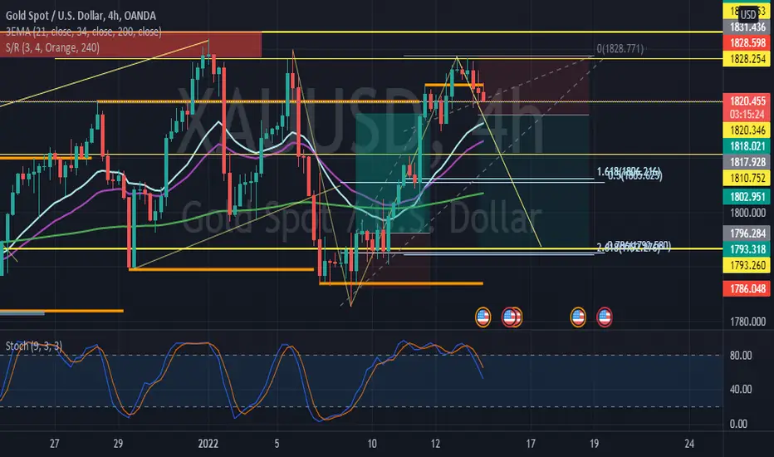
Task: Select the S/R (3, 4, Orange, 240) indicator legend
Action: point(52,47)
